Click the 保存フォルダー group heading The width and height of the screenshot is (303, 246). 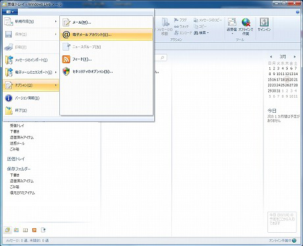[x=18, y=169]
